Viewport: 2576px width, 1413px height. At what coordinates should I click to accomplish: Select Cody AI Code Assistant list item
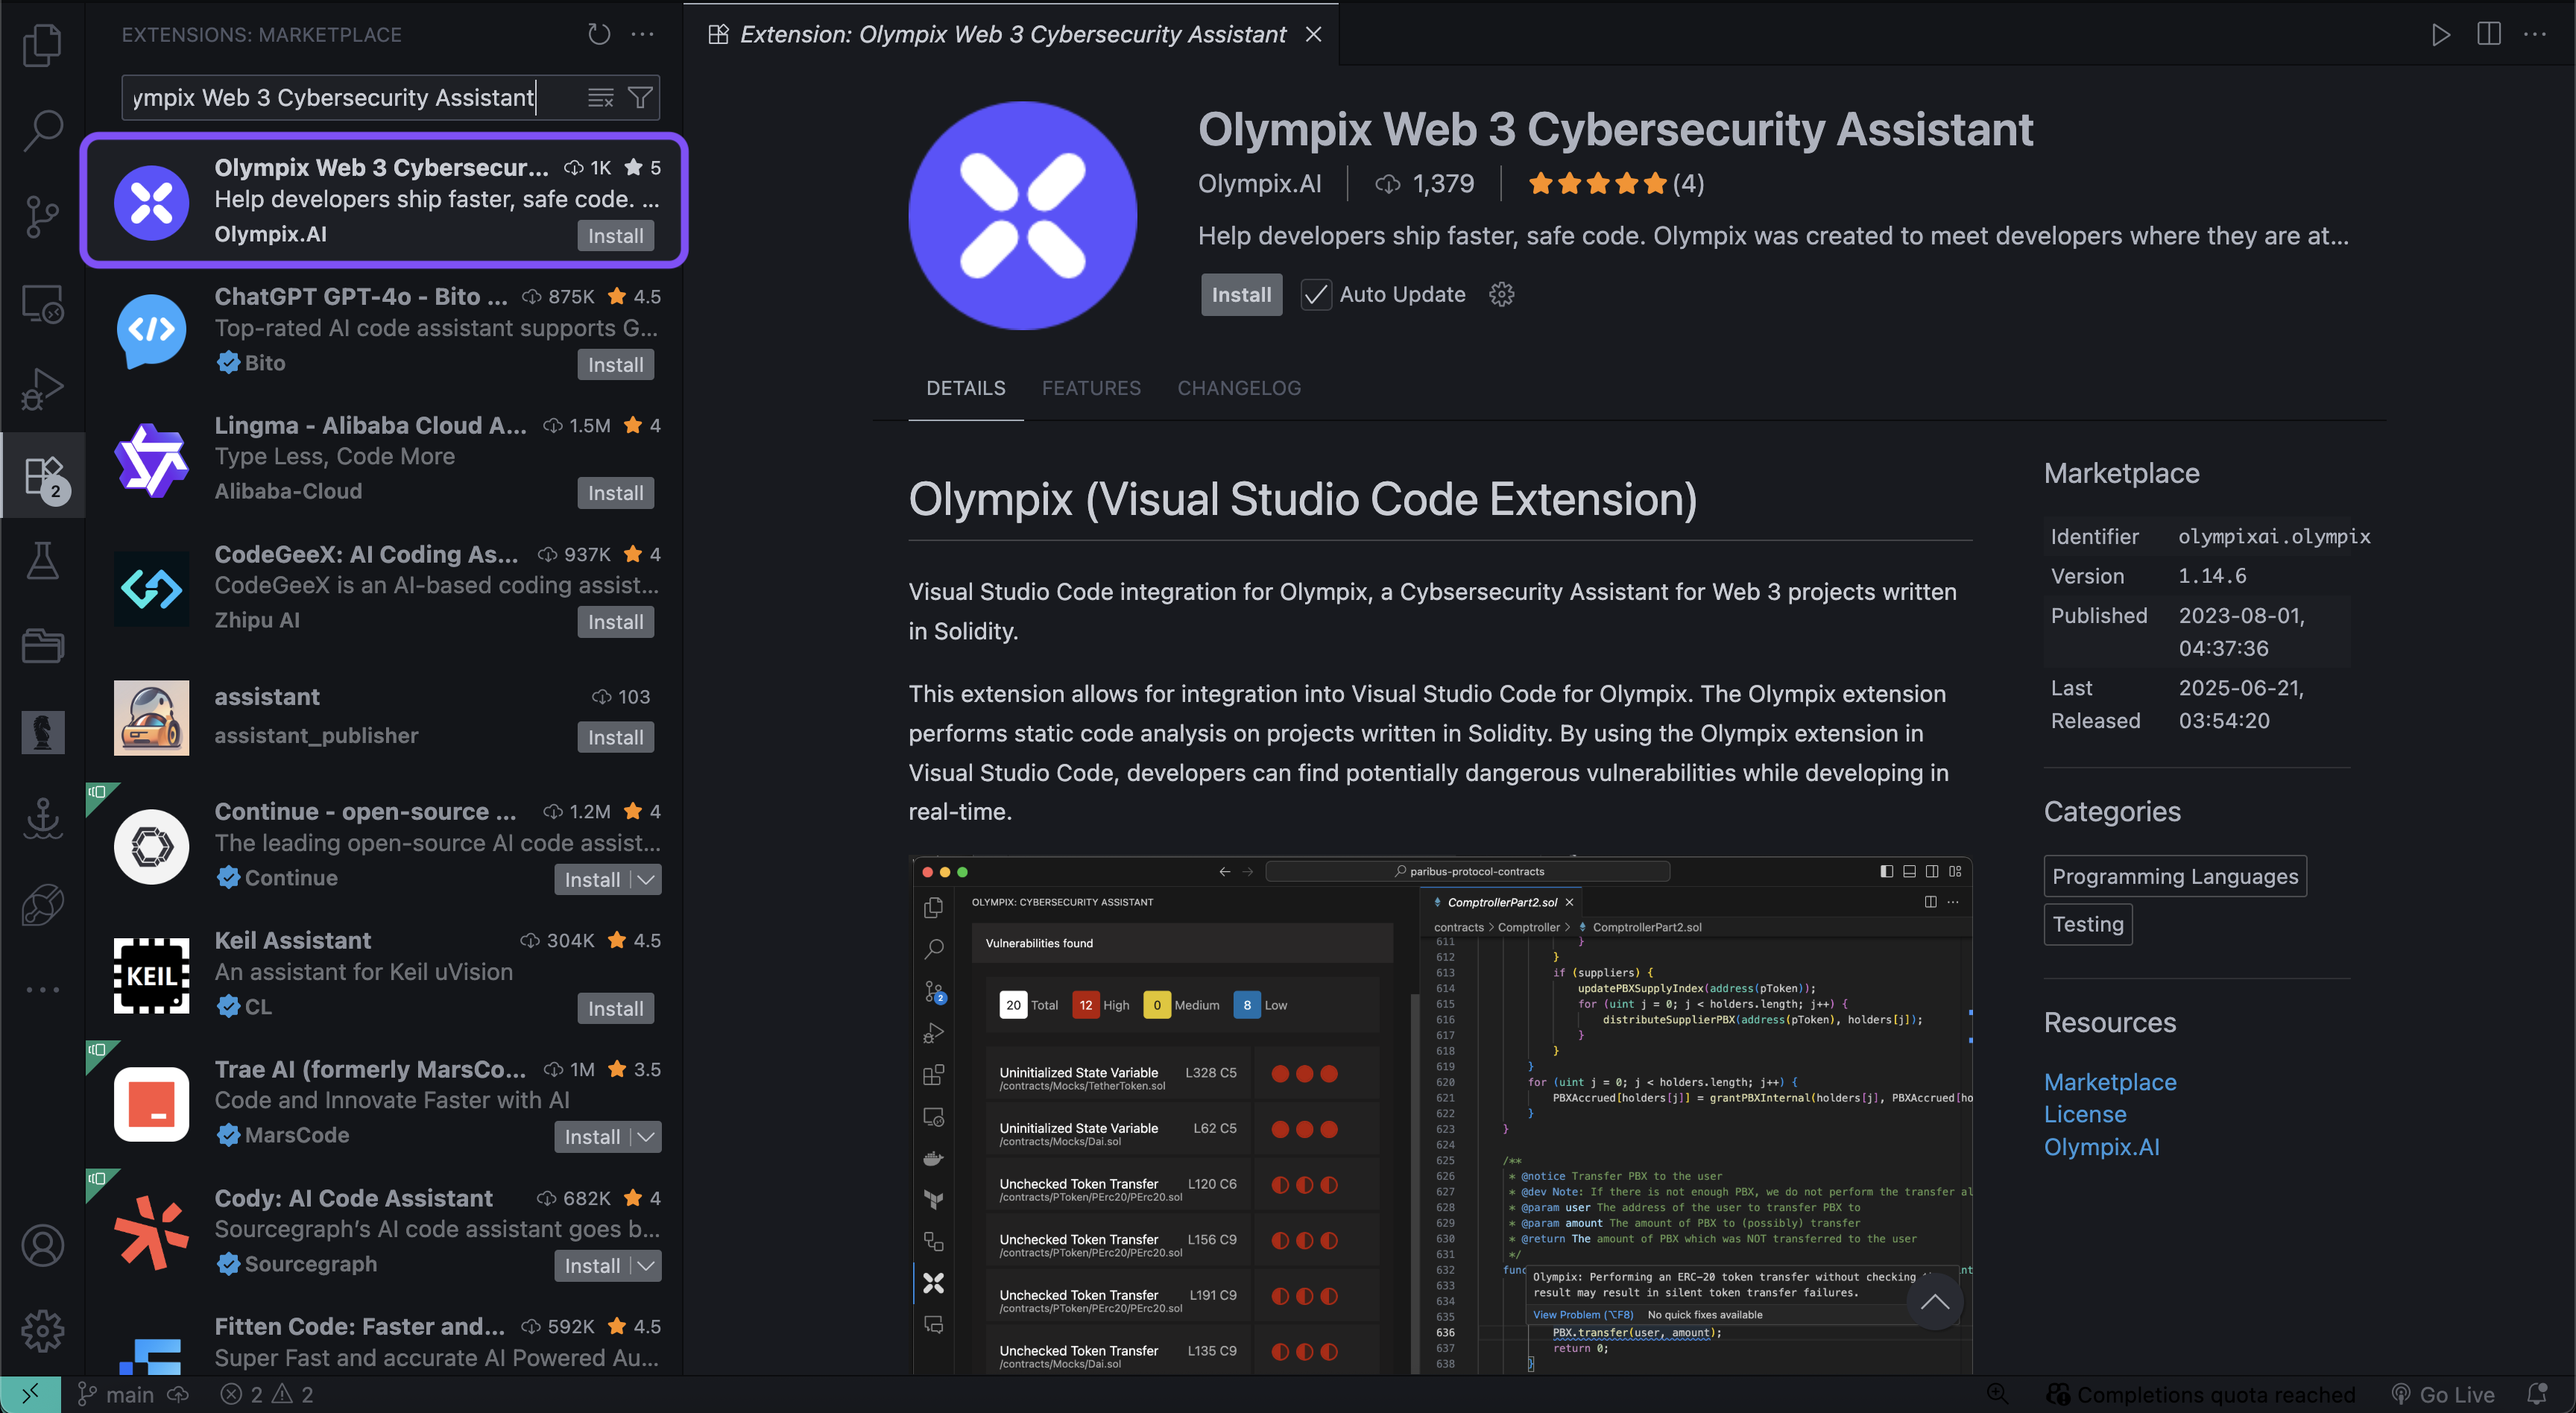[385, 1232]
